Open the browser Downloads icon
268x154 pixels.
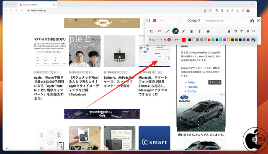pyautogui.click(x=237, y=10)
